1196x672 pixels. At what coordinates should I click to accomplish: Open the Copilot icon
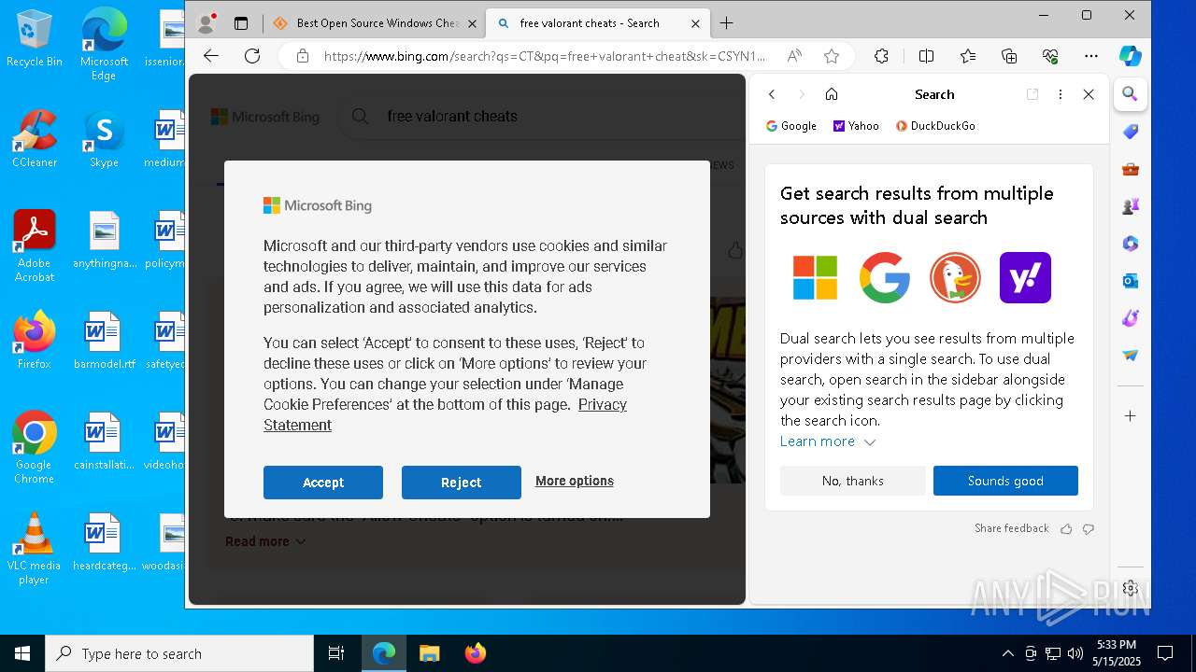coord(1131,56)
